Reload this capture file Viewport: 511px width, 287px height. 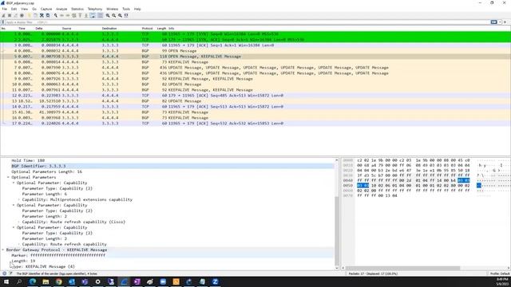pos(48,15)
